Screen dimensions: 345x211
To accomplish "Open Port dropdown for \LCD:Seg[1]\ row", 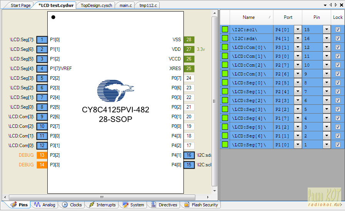I will coord(298,92).
